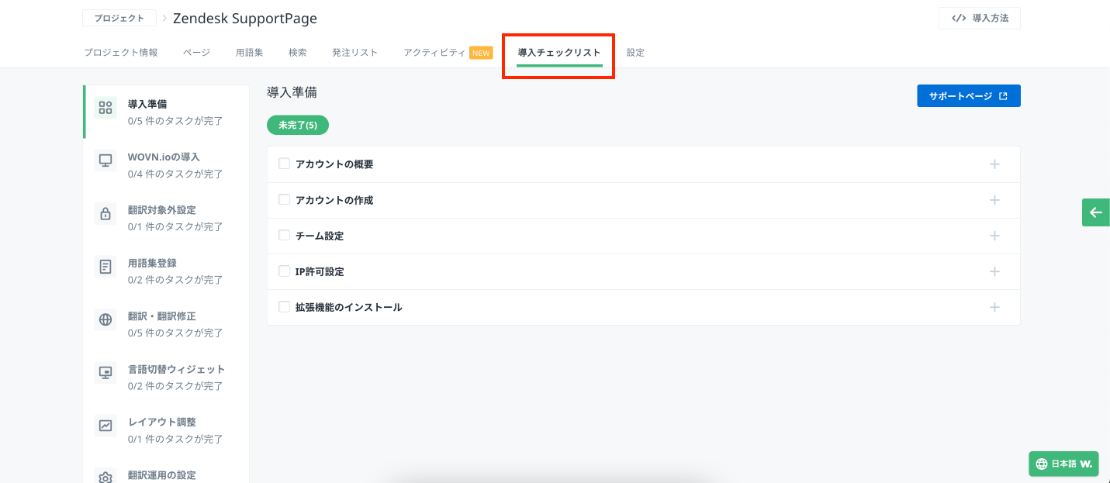
Task: Check the アカウントの概要 checkbox
Action: coord(284,164)
